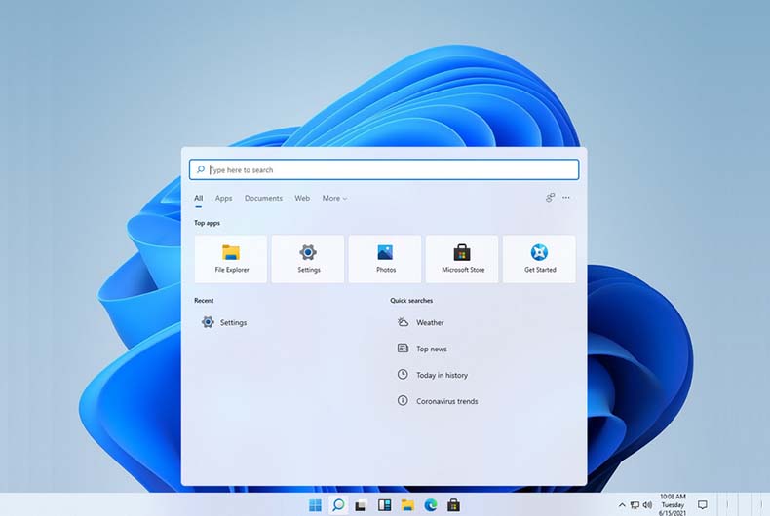The image size is (770, 516).
Task: Open Microsoft Store tile in Top apps
Action: pyautogui.click(x=462, y=258)
